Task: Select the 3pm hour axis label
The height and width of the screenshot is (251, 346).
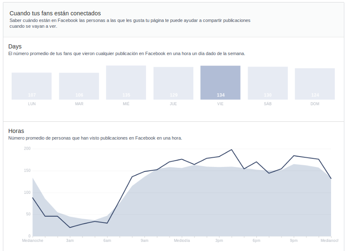Action: click(x=219, y=240)
